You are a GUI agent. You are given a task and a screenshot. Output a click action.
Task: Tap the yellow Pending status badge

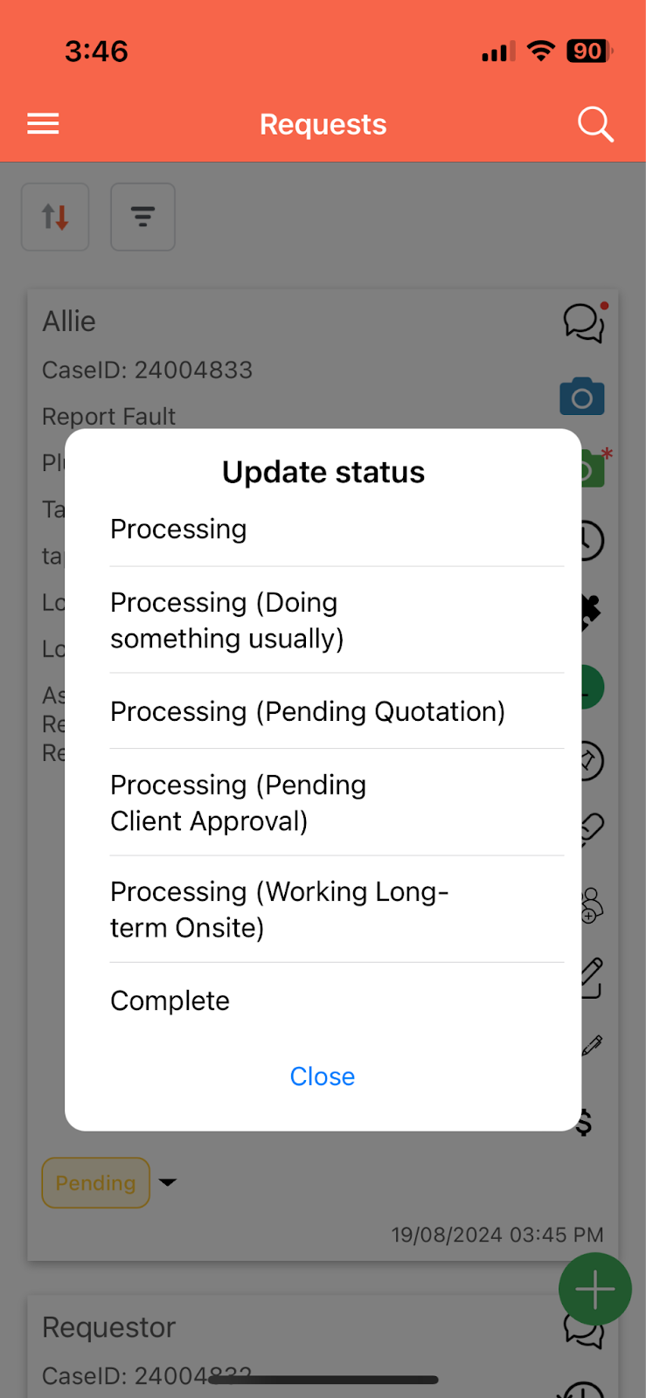(96, 1183)
